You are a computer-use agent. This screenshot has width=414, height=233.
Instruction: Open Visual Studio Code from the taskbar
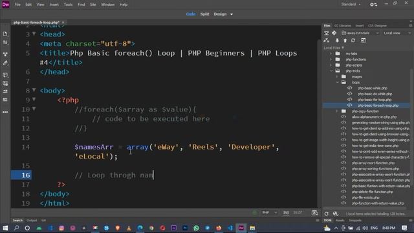230,228
